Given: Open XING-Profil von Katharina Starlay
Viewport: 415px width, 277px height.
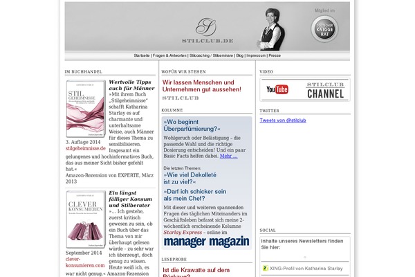Looking at the screenshot, I should pyautogui.click(x=306, y=269).
